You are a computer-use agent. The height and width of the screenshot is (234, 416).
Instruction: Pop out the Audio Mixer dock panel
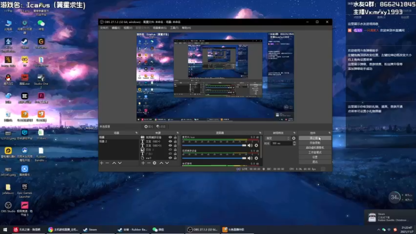[260, 133]
